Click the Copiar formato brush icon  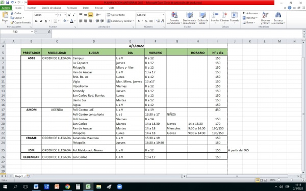coord(12,22)
